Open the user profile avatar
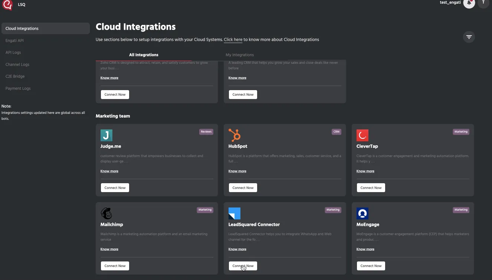Screen dimensions: 492x280 pyautogui.click(x=483, y=3)
